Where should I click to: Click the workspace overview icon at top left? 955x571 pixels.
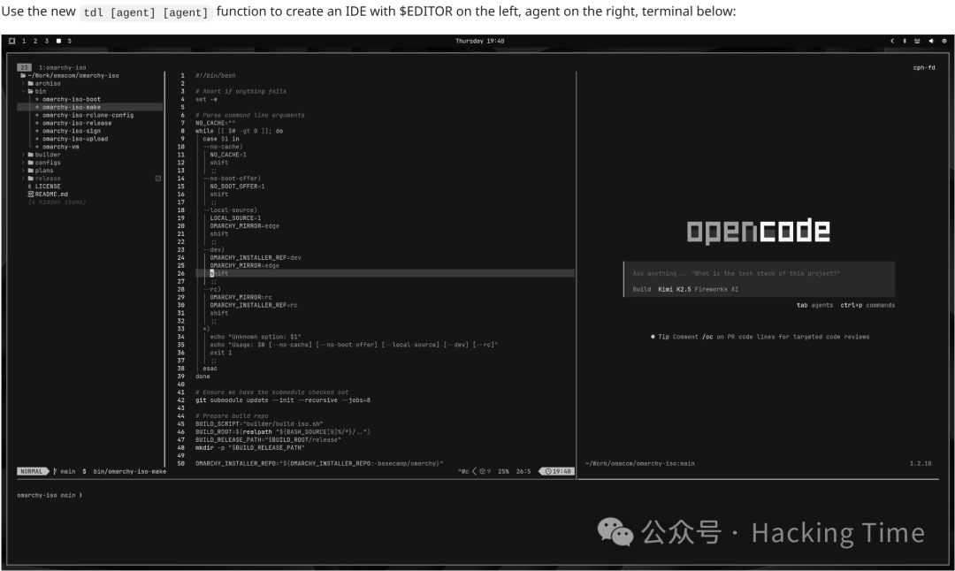pos(11,40)
